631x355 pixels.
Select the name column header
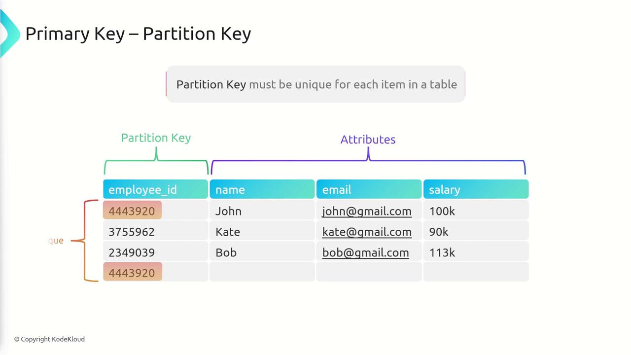pyautogui.click(x=262, y=190)
